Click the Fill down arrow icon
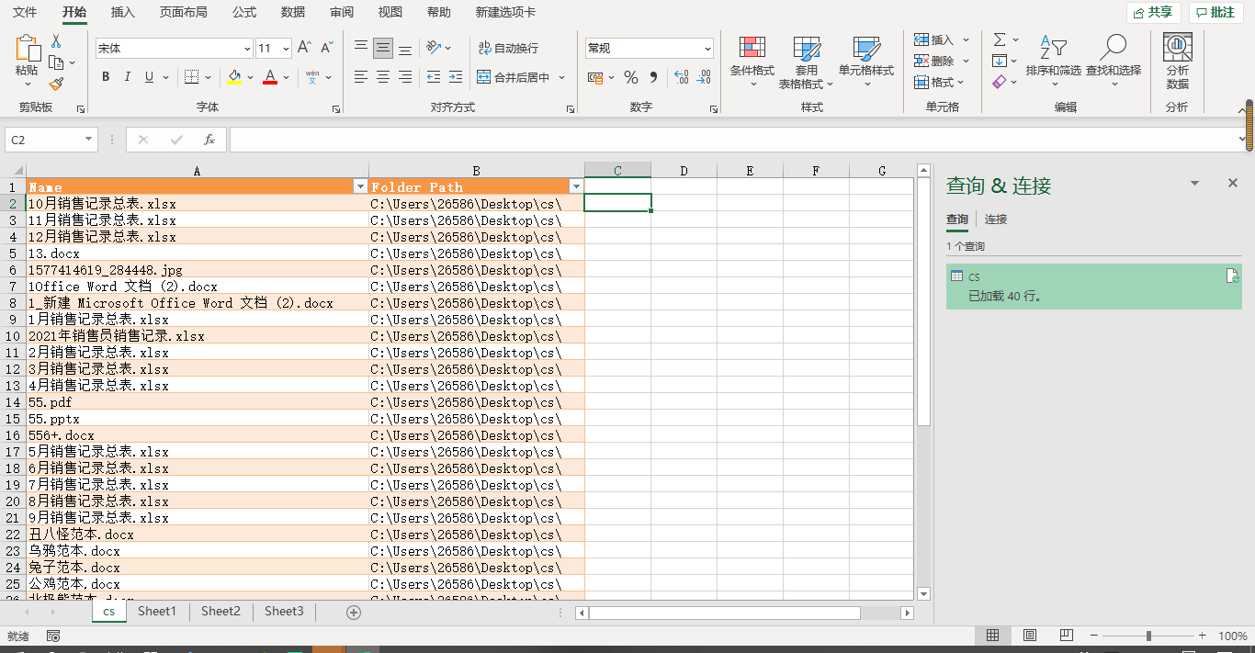The image size is (1255, 653). [x=1000, y=61]
